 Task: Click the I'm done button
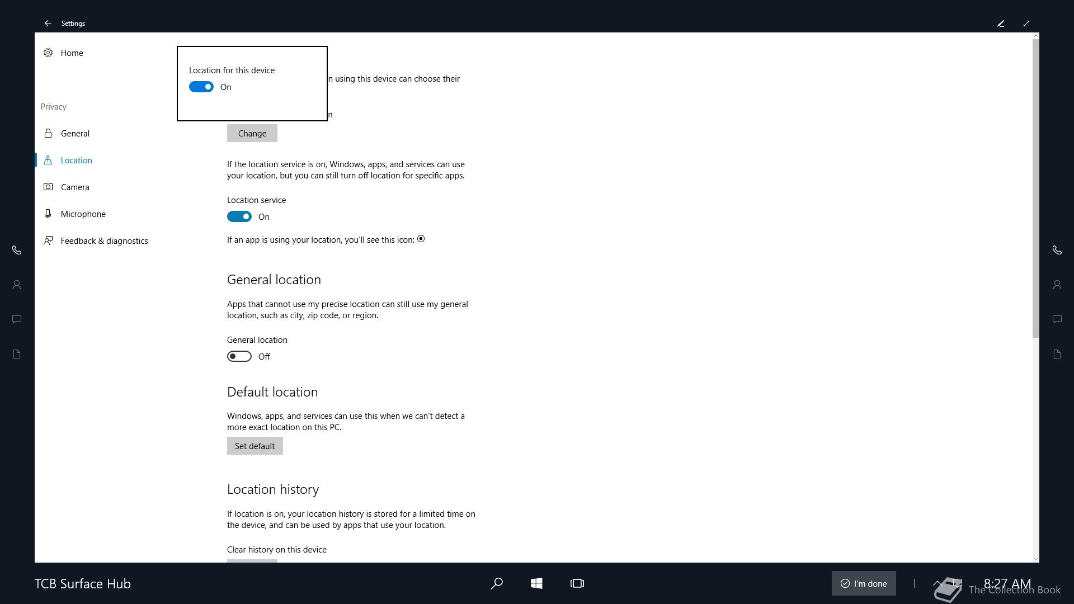864,583
